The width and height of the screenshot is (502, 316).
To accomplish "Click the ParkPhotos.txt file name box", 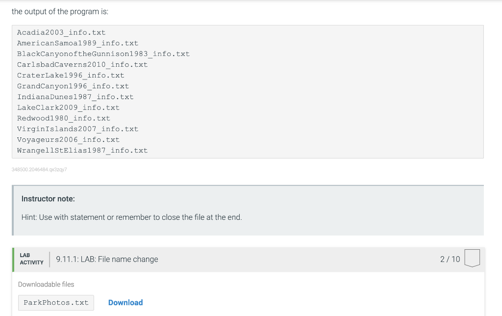I will (x=56, y=303).
